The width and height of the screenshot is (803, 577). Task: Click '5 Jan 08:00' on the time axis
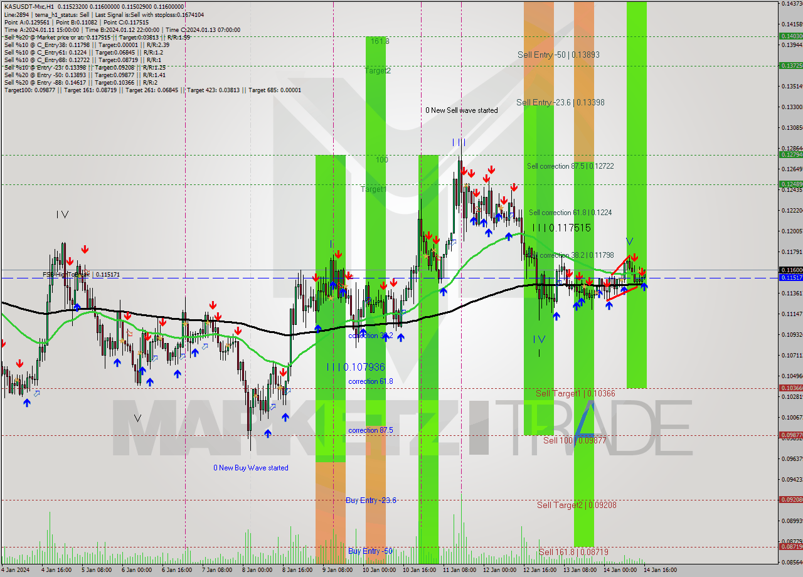tap(95, 570)
